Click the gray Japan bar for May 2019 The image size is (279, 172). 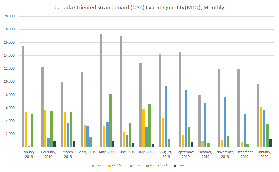pos(101,91)
